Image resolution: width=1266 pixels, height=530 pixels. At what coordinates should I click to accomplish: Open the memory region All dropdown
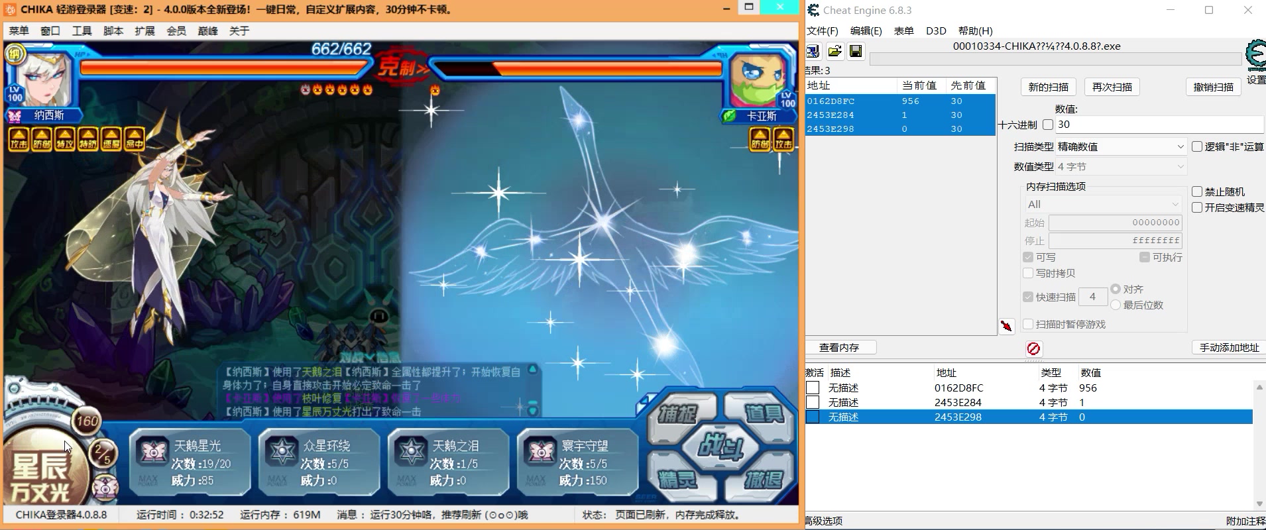coord(1103,204)
